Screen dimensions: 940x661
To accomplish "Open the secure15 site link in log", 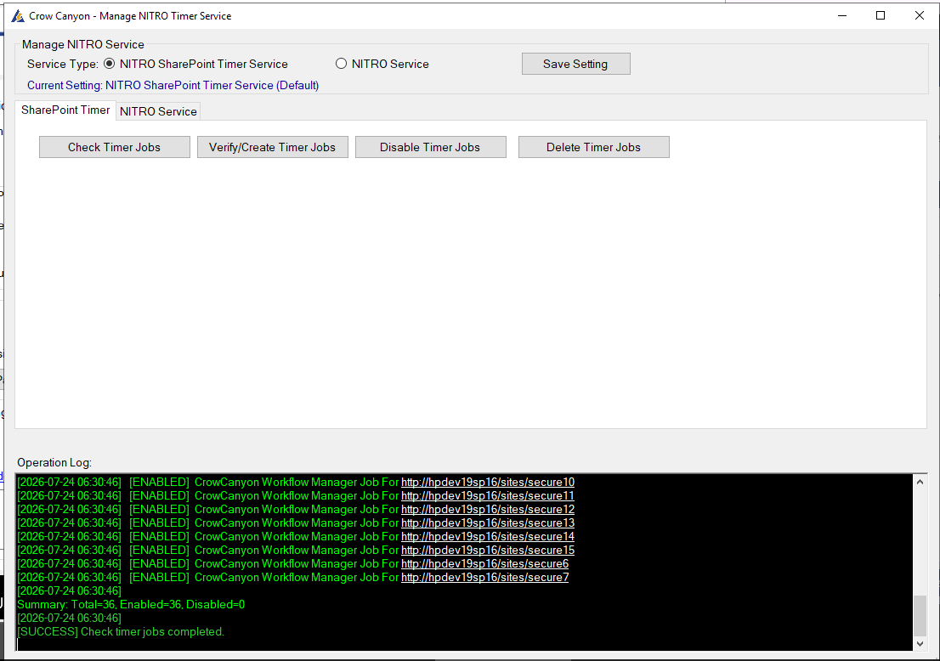I will 488,551.
